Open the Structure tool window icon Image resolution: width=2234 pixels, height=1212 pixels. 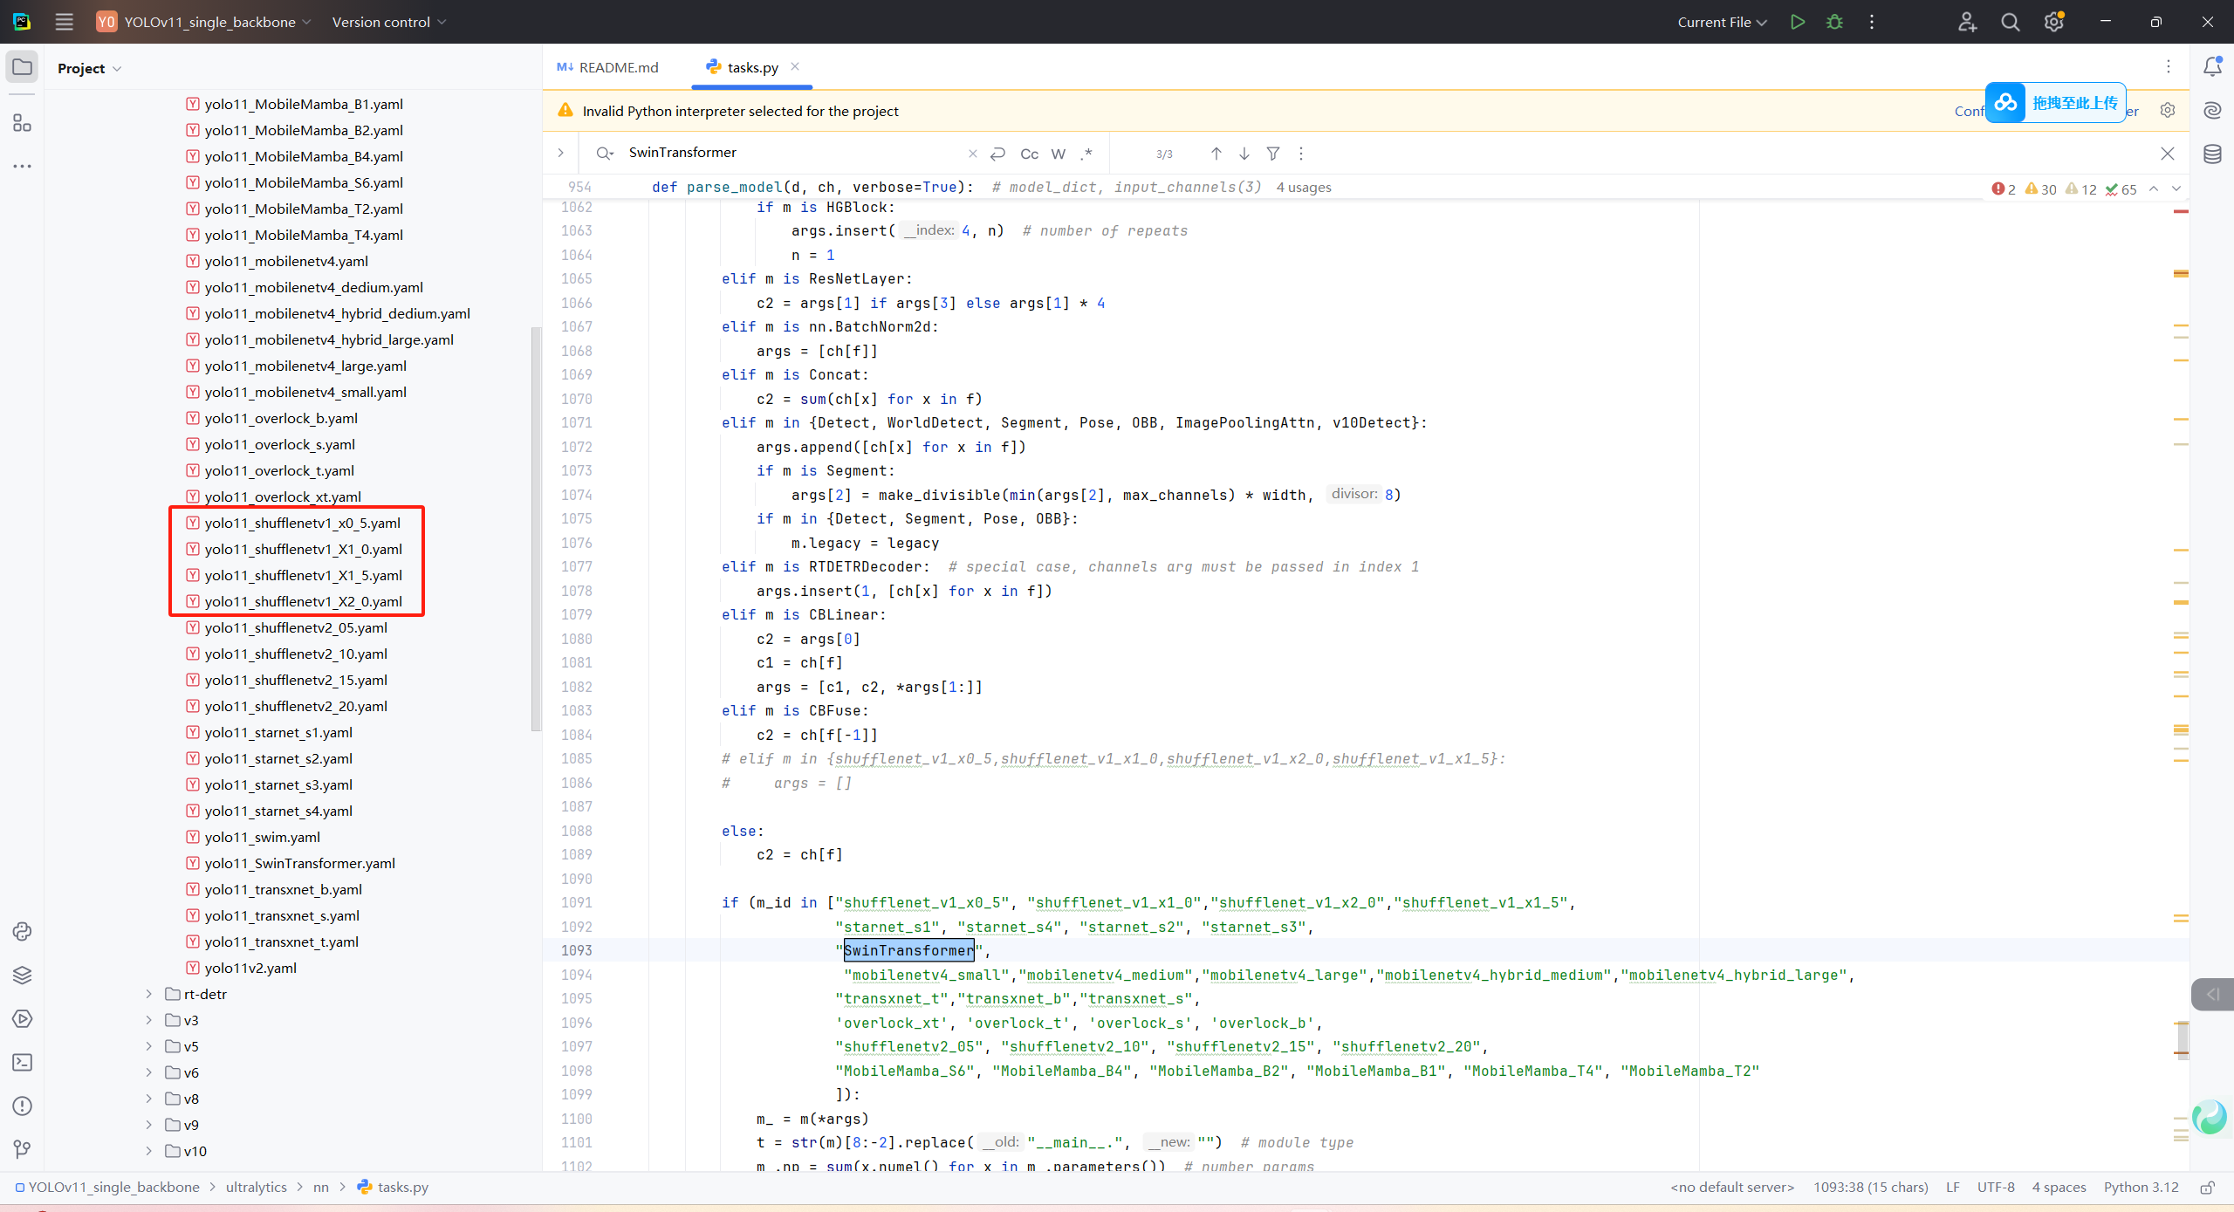pos(22,123)
